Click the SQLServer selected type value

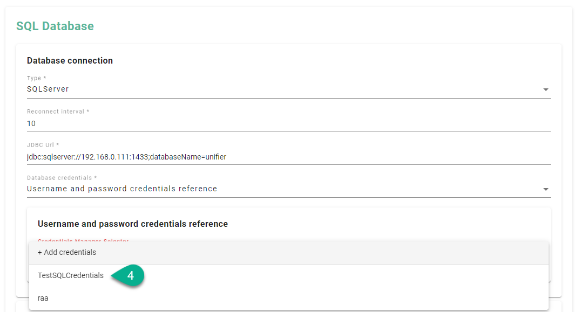[x=48, y=89]
